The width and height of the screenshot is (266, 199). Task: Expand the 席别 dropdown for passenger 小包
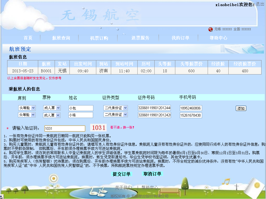tap(27, 108)
